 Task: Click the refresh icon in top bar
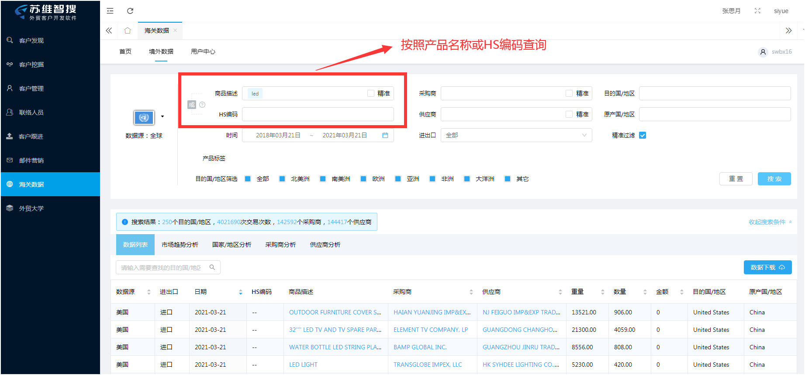pyautogui.click(x=130, y=11)
